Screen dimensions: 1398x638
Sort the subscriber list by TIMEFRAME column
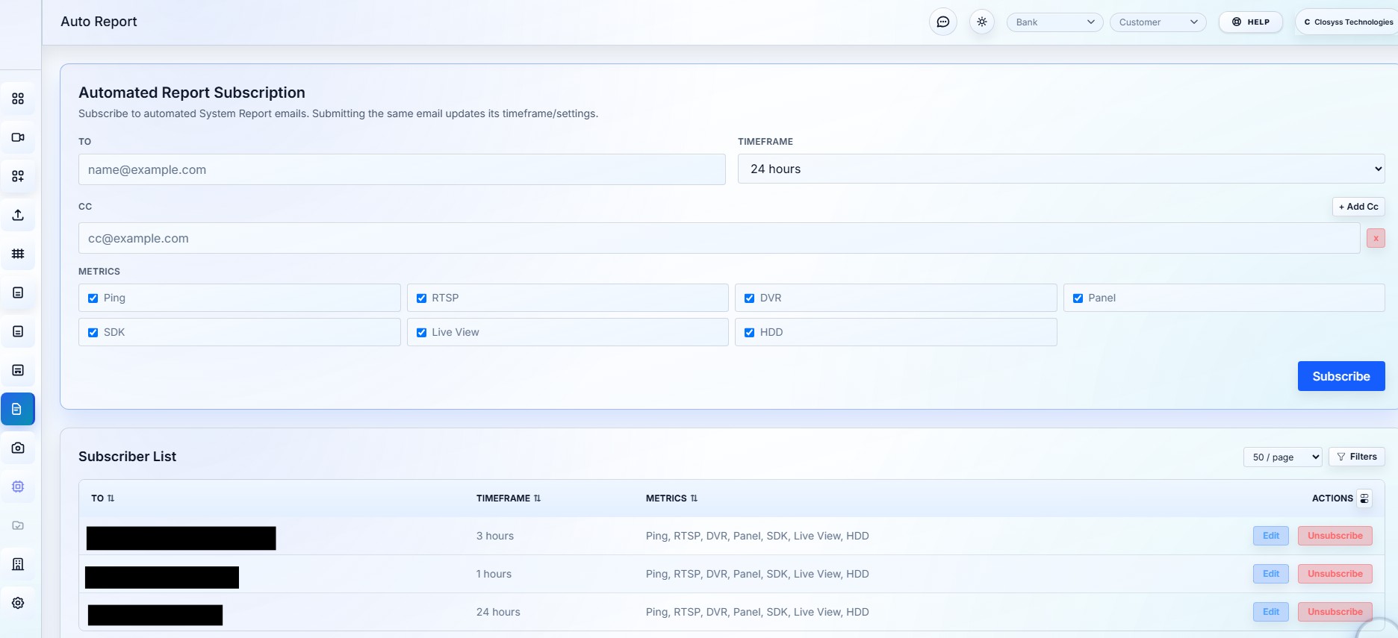coord(509,498)
